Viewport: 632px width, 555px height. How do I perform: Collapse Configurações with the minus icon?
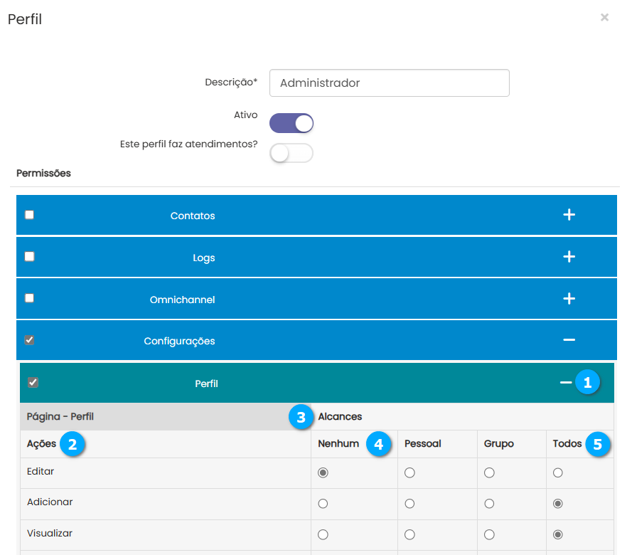pyautogui.click(x=569, y=341)
